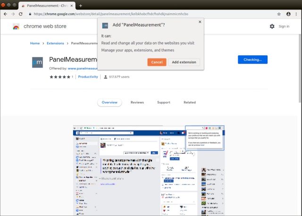
Task: Click the Chrome Web Store rainbow logo
Action: (16, 26)
